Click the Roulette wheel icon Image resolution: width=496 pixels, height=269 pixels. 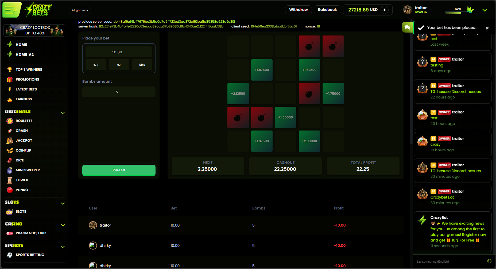click(x=10, y=121)
